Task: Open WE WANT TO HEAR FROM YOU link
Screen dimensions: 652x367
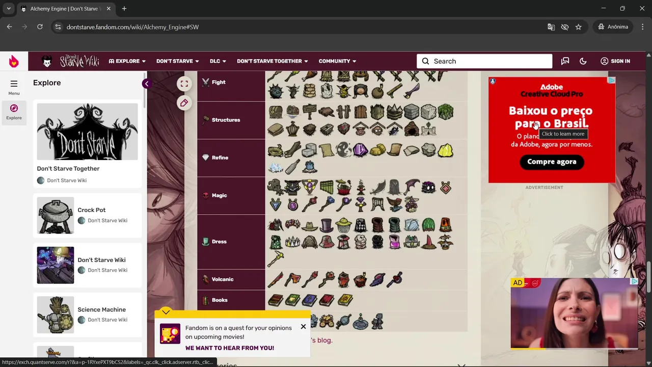Action: 230,348
